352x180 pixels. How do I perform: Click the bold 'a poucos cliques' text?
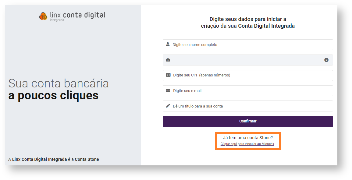coord(53,96)
